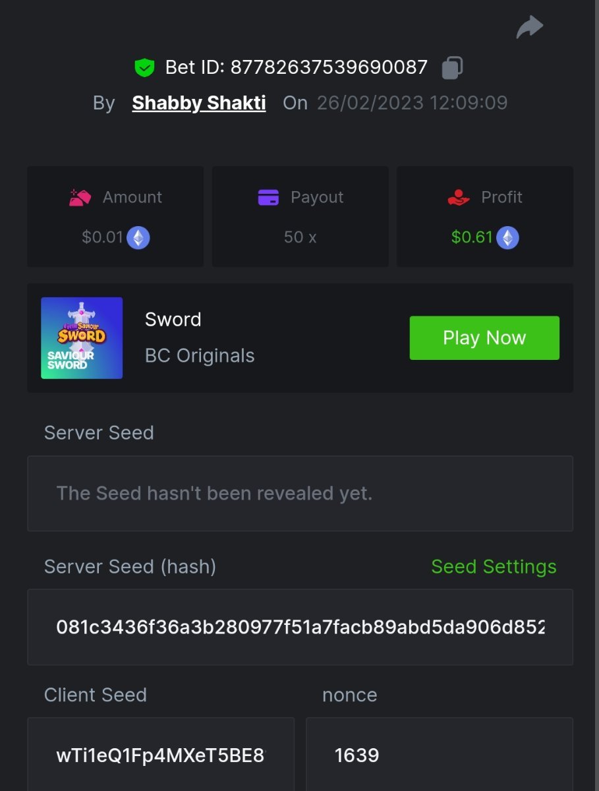Select the Server Seed hash field
The width and height of the screenshot is (599, 791).
coord(300,627)
